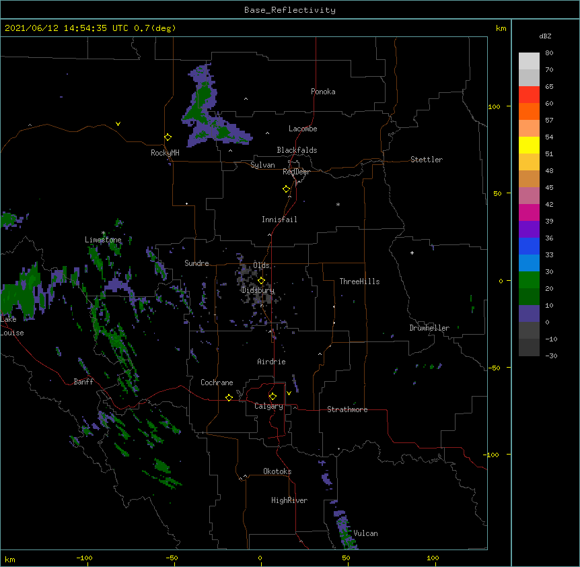This screenshot has height=567, width=580.
Task: Click the Ponoka city label
Action: [323, 92]
